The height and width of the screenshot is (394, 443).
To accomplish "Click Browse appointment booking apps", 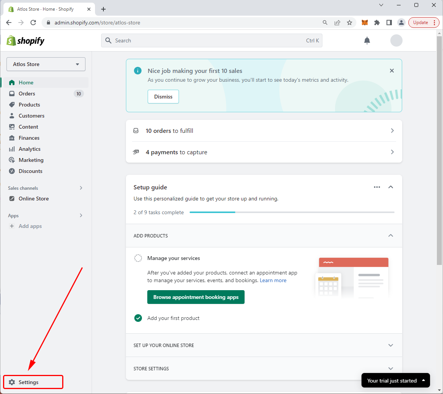I will 196,297.
